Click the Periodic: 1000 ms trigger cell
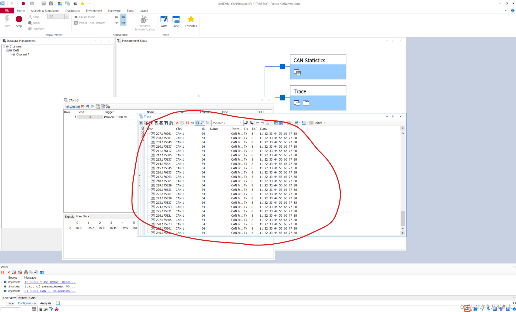Viewport: 516px width, 312px height. coord(116,117)
